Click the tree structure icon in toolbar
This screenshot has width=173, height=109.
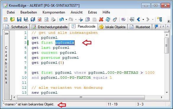coord(159,19)
